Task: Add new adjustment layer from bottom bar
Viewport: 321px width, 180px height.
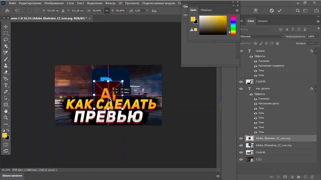Action: 292,177
